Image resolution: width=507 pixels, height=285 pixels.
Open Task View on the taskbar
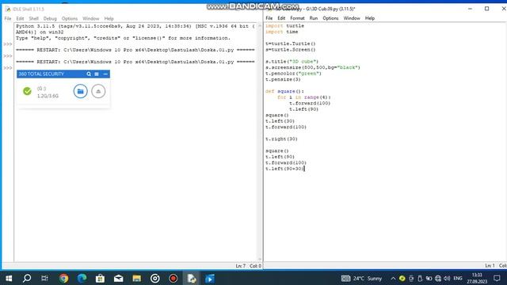pos(45,278)
